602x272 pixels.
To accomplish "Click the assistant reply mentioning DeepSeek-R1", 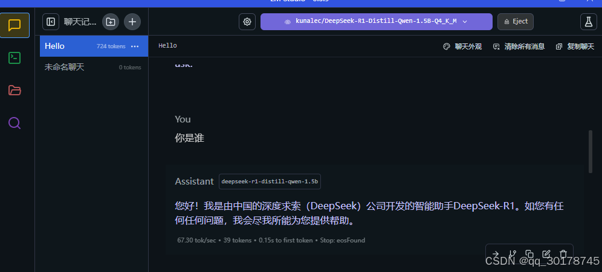I will (x=369, y=213).
